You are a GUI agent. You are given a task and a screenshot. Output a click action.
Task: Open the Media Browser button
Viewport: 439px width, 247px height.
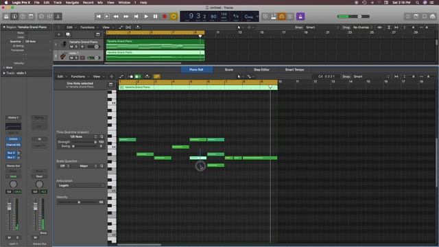click(433, 16)
